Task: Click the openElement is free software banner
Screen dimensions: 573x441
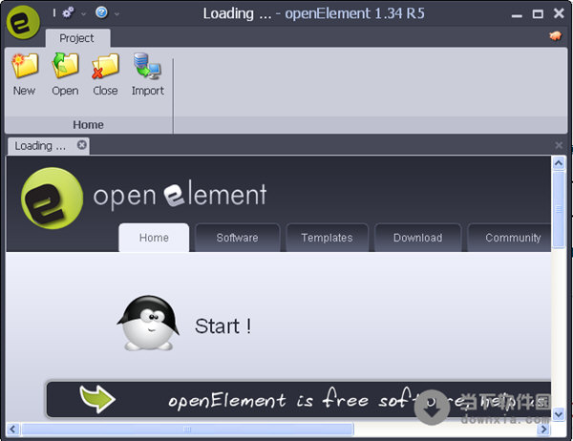Action: coord(299,400)
